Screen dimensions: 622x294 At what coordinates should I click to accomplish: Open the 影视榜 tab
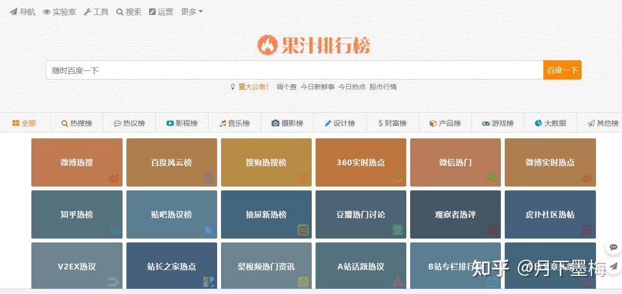pyautogui.click(x=182, y=123)
